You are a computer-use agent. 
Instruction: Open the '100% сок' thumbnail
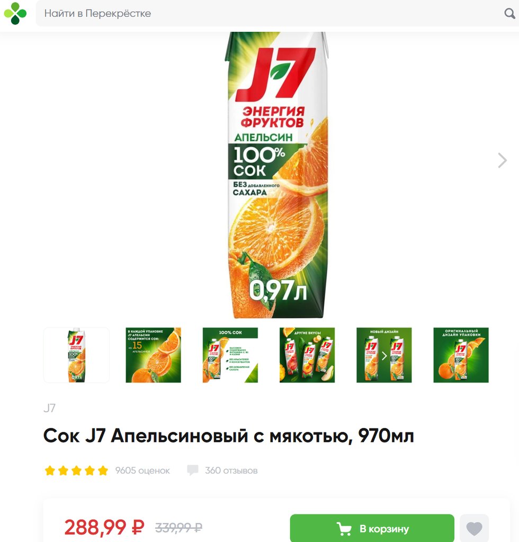(x=230, y=355)
